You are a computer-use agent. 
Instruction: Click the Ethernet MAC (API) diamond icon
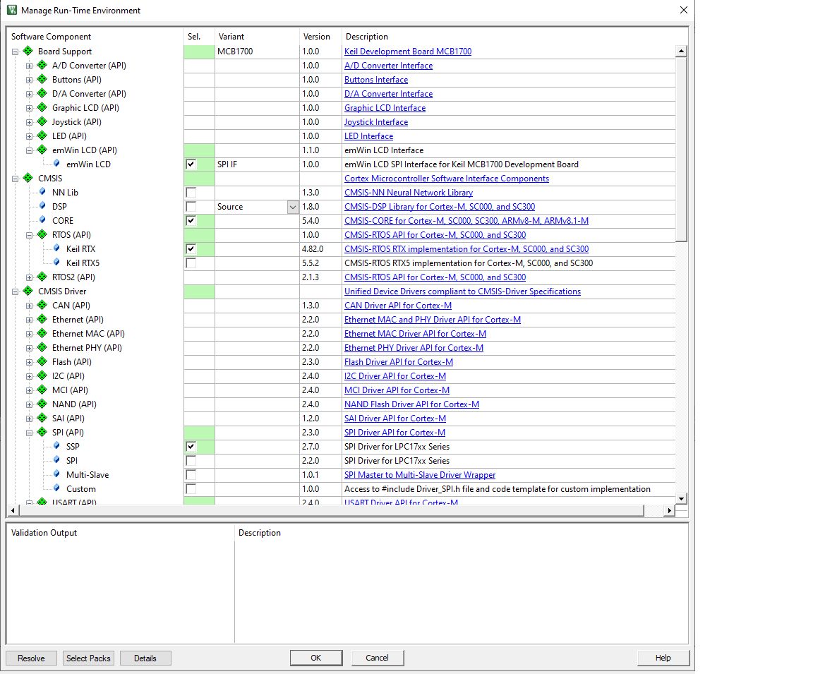click(42, 333)
